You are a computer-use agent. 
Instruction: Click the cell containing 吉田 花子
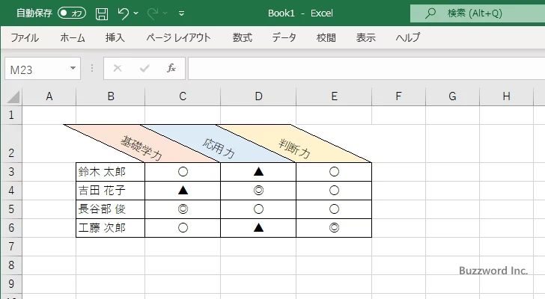click(110, 191)
